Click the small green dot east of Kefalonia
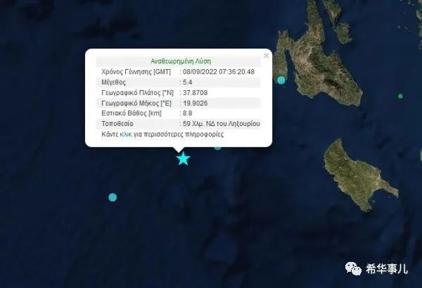Viewport: 422px width, 288px height. coord(400,96)
